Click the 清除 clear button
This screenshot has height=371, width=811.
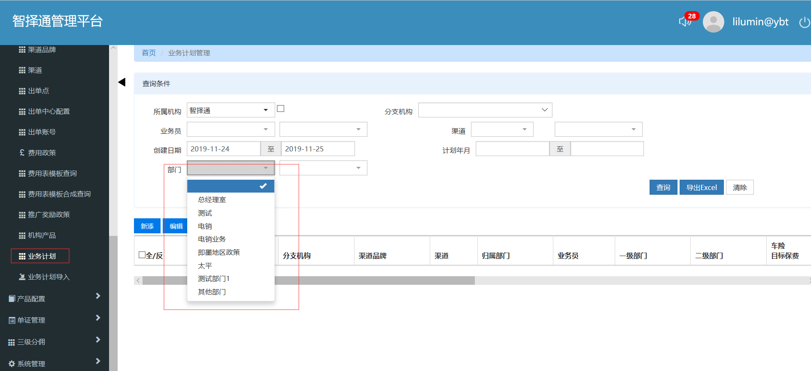pyautogui.click(x=740, y=187)
